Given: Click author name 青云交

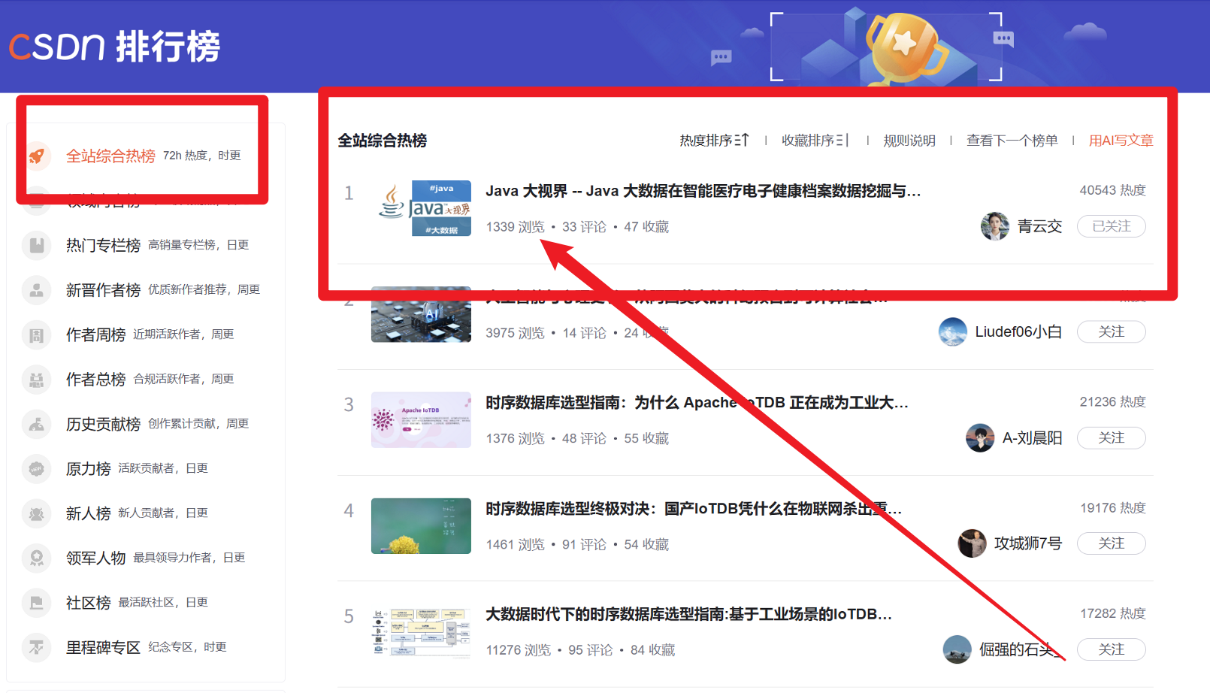Looking at the screenshot, I should click(1039, 226).
